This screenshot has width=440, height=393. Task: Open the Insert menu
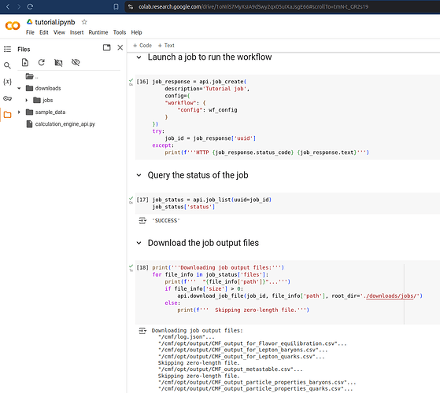tap(76, 32)
